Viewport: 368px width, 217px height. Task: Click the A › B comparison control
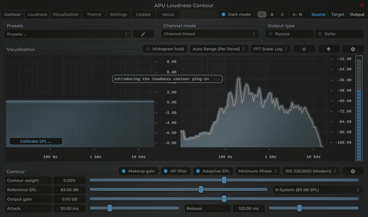pos(298,14)
